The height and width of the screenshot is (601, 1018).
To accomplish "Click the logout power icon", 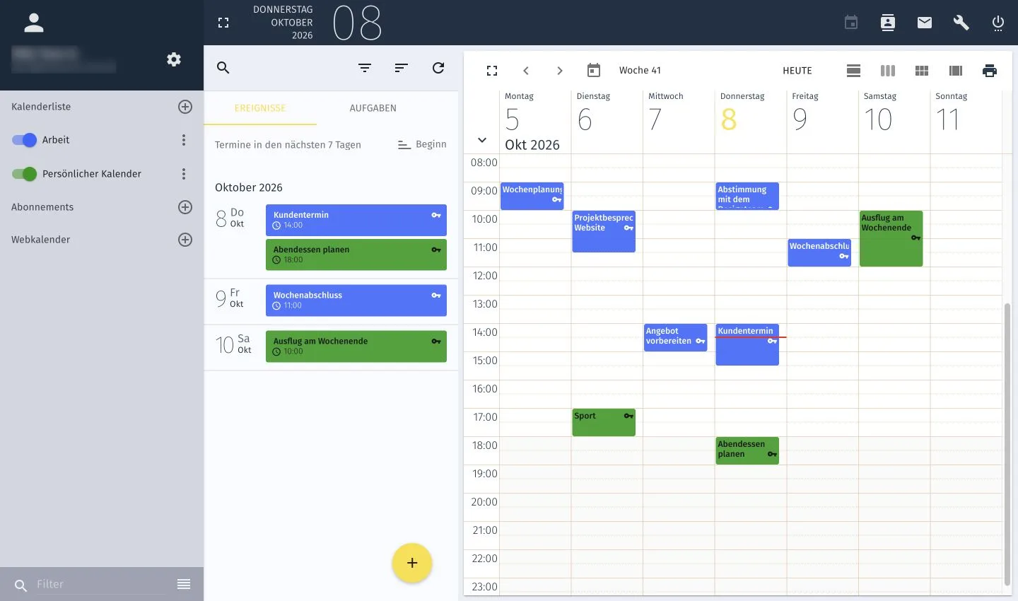I will [998, 23].
